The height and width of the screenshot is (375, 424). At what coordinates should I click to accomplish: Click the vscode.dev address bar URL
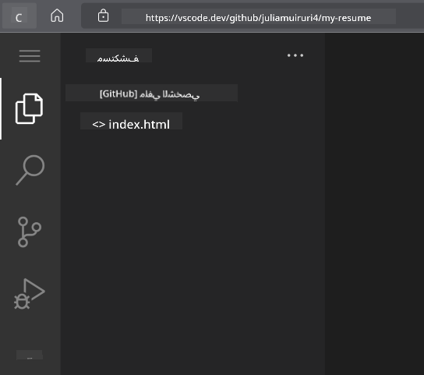click(258, 18)
